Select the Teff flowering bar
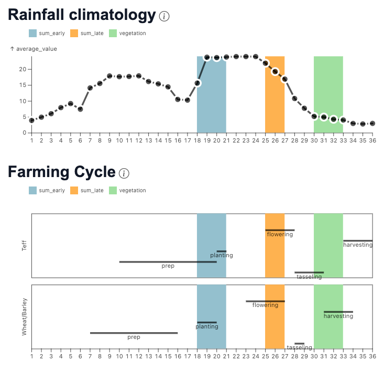The image size is (384, 373). (x=280, y=230)
